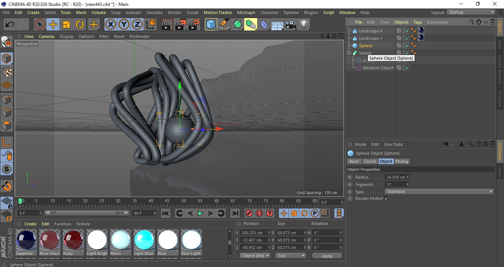Open the Simulate menu
This screenshot has width=504, height=267.
pyautogui.click(x=154, y=13)
